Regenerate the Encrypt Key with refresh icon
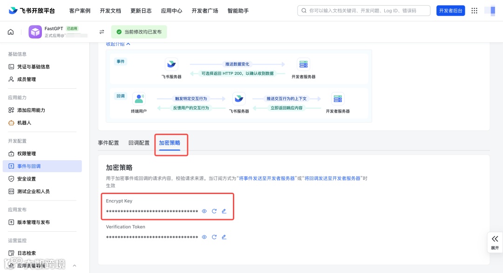The width and height of the screenshot is (503, 273). (214, 211)
